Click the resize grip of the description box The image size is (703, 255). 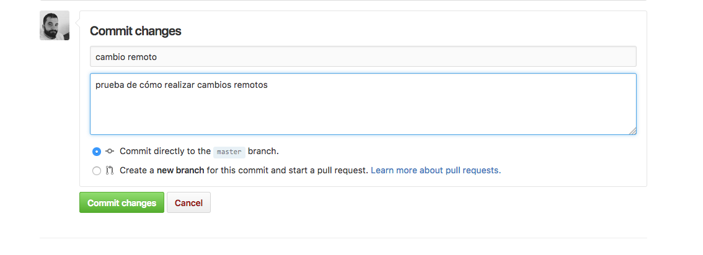(x=632, y=131)
